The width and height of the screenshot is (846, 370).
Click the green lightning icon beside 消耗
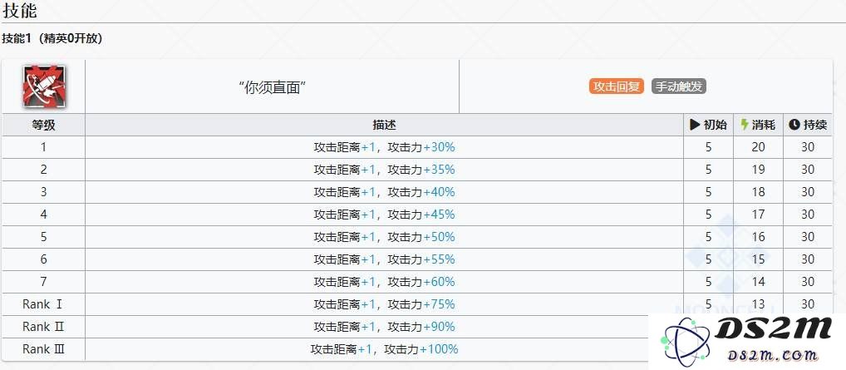tap(745, 125)
